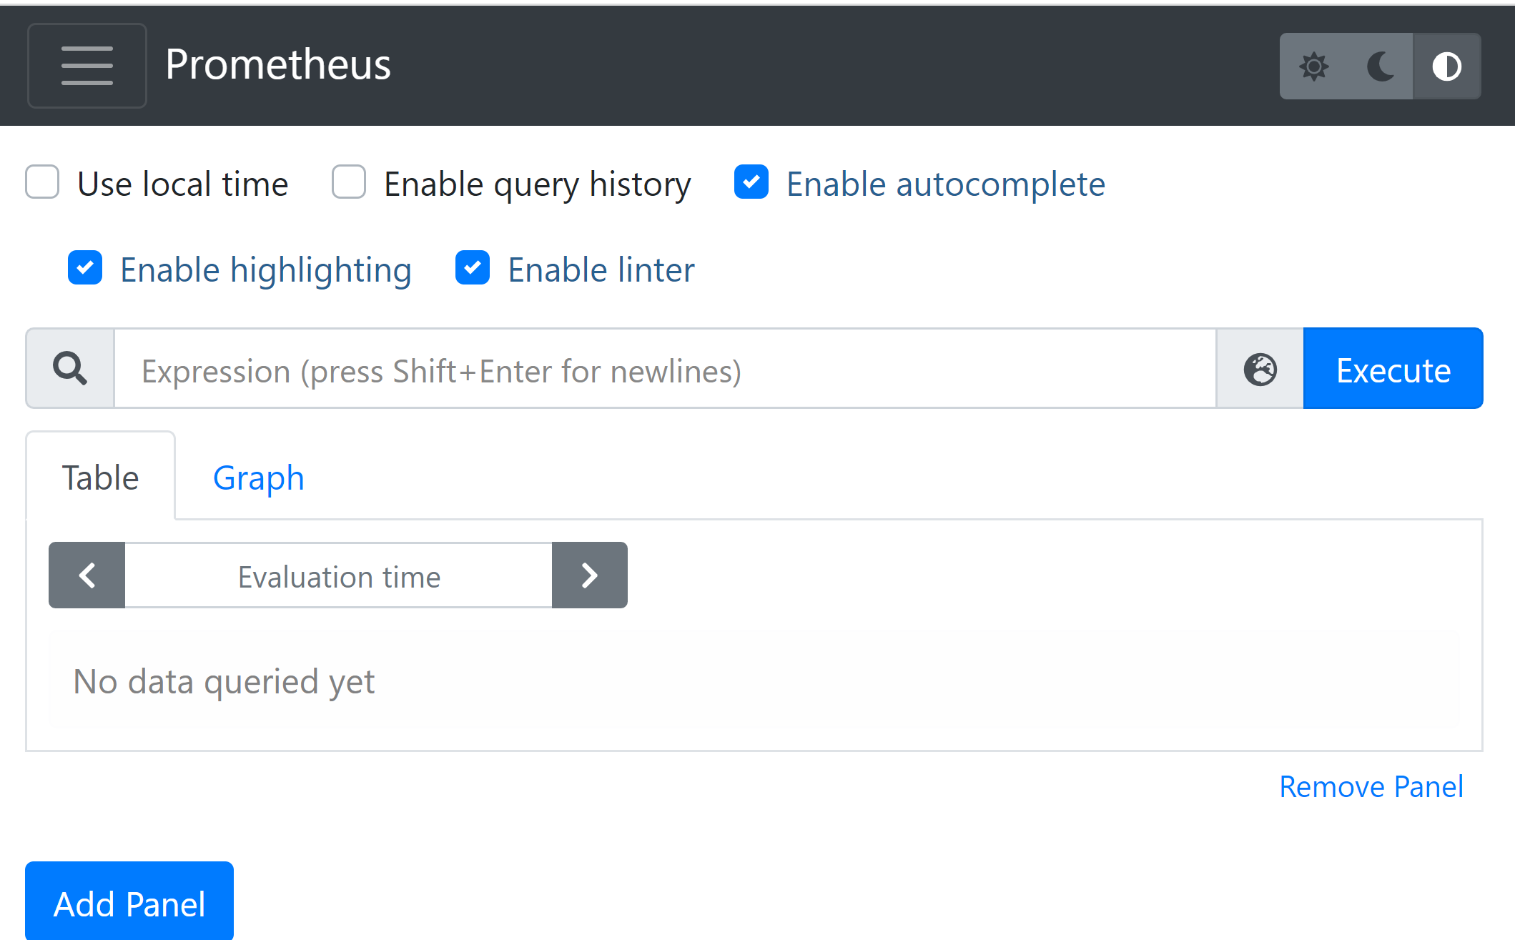Enable query history checkbox
1515x940 pixels.
tap(349, 182)
